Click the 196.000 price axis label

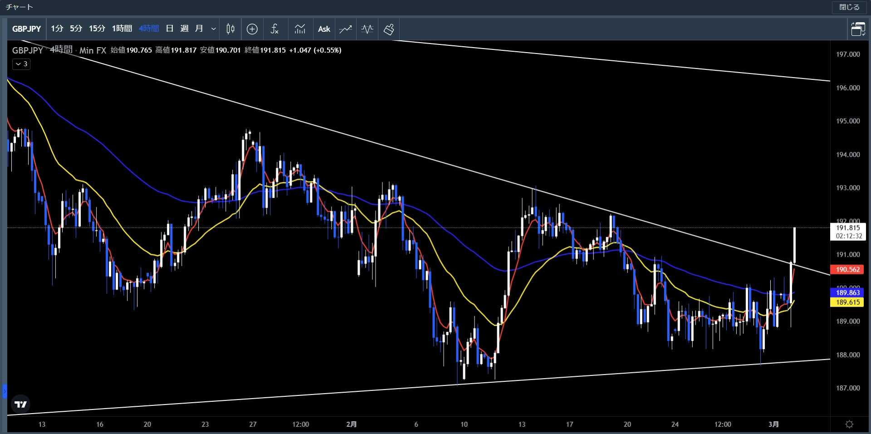pyautogui.click(x=848, y=88)
